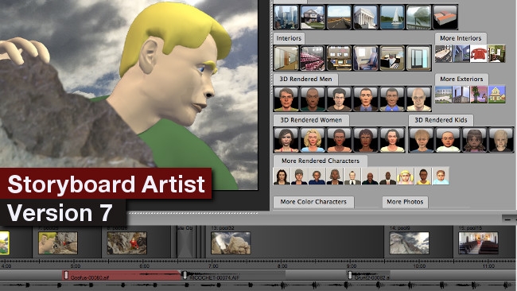Select timeline frame 14: pool9 thumbnail

pyautogui.click(x=409, y=242)
